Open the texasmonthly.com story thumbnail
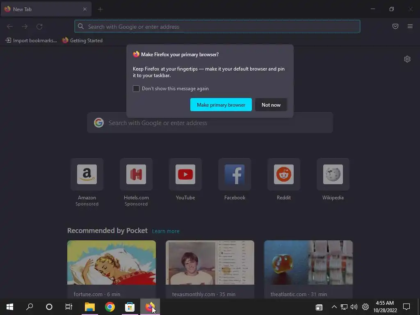This screenshot has height=315, width=420. coord(210,262)
